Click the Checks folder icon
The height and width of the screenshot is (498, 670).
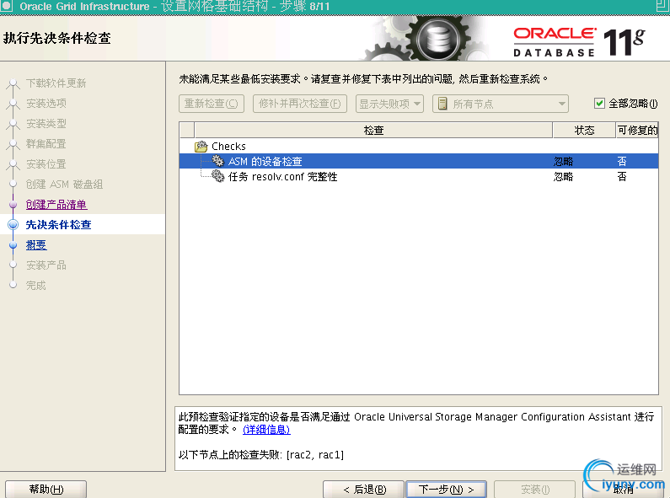click(201, 147)
